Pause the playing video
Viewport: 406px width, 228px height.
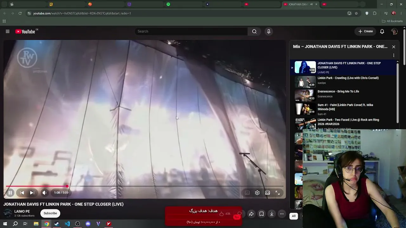(10, 193)
